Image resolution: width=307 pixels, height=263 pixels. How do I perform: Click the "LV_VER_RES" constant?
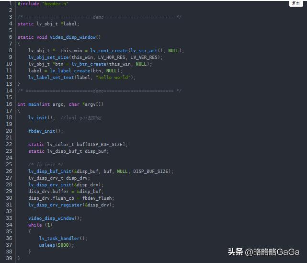144,57
